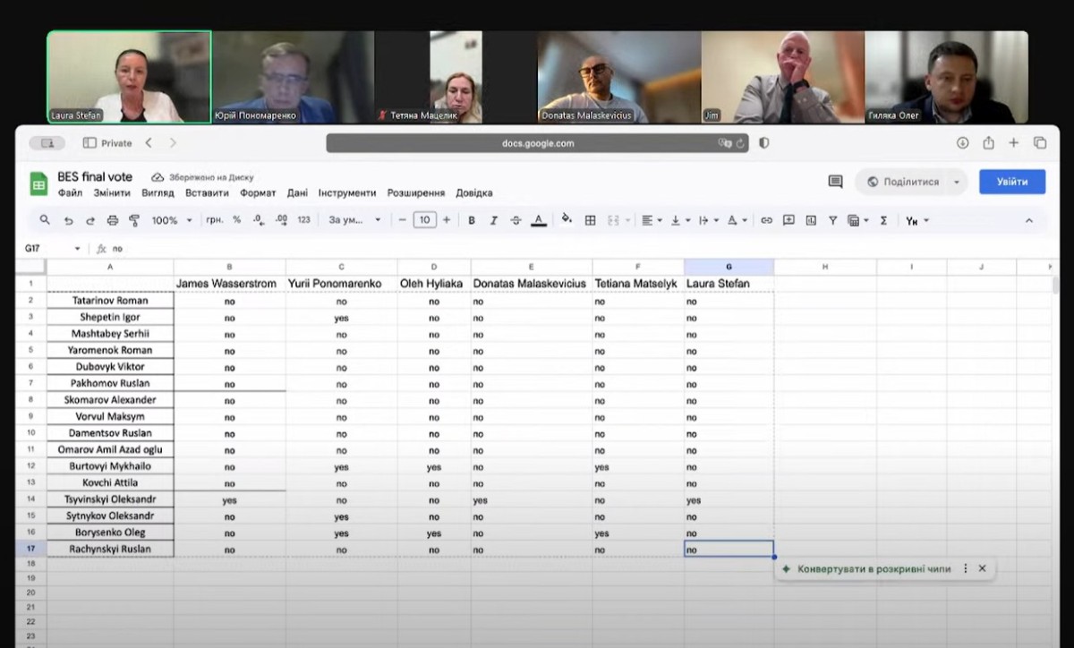Apply percent format

click(236, 220)
